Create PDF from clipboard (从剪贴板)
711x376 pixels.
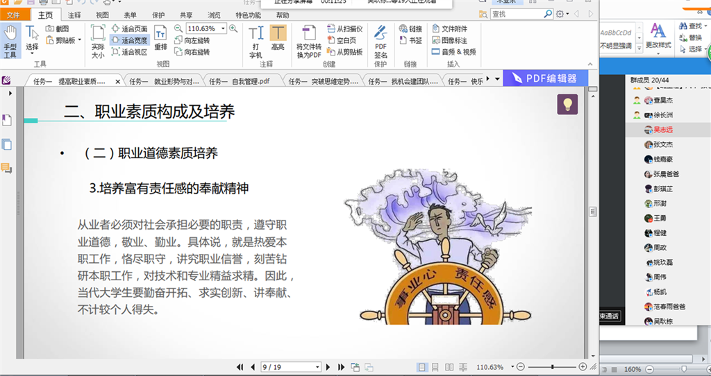(x=344, y=52)
